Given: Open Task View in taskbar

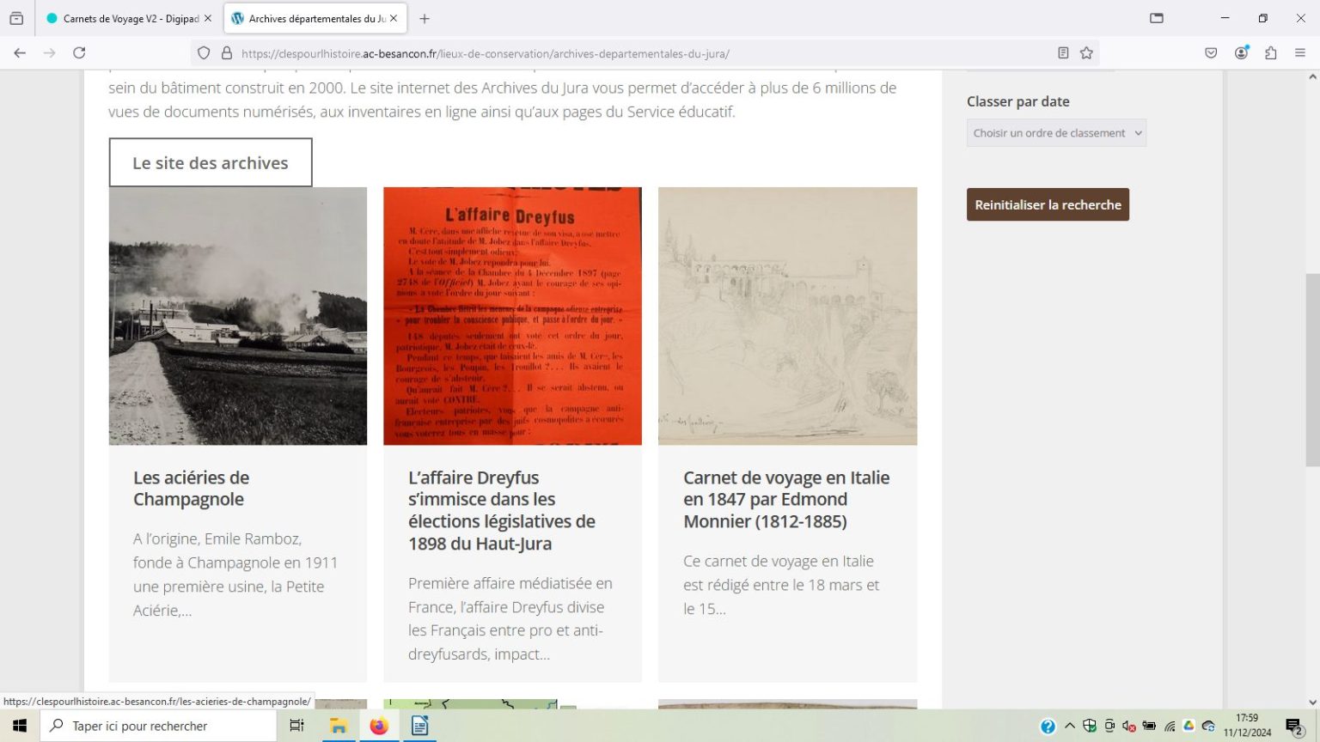Looking at the screenshot, I should click(296, 726).
